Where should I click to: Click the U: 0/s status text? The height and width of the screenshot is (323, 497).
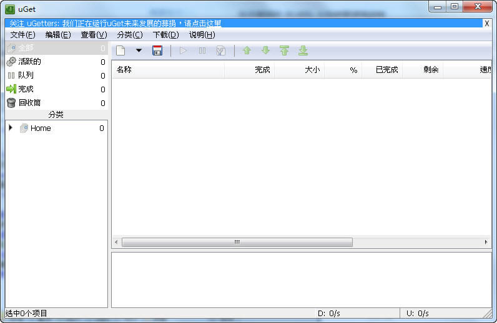tap(418, 314)
